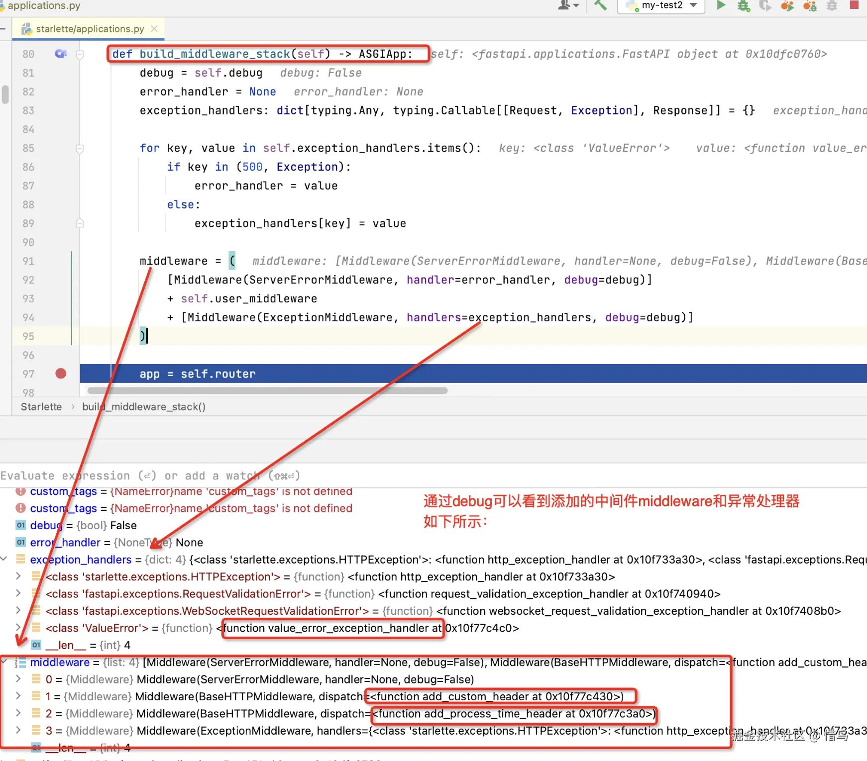Click 'function add_process_time_header at 0x10f77c3a0' value
Image resolution: width=867 pixels, height=761 pixels.
pyautogui.click(x=514, y=714)
